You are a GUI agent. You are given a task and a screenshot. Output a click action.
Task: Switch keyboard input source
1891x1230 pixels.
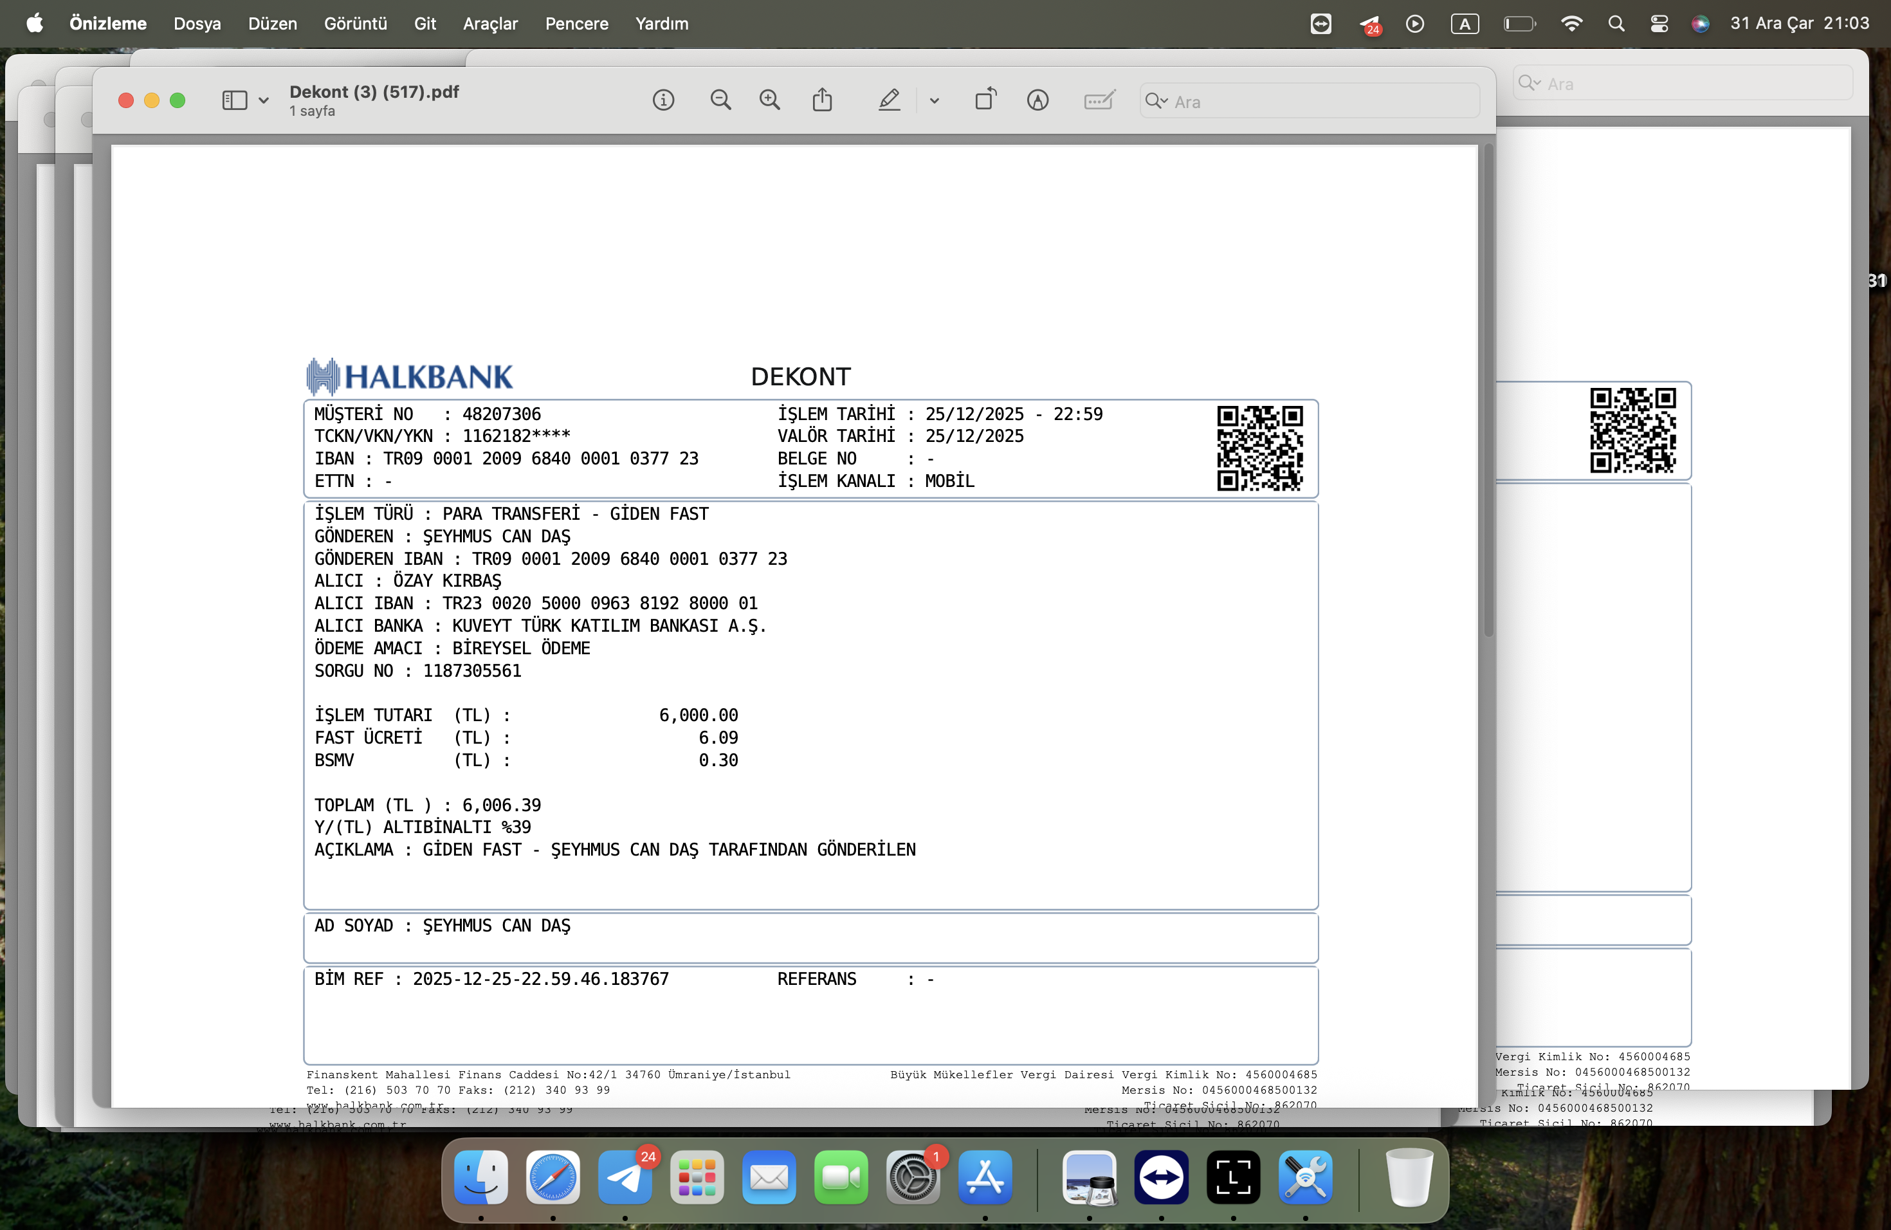(x=1465, y=24)
